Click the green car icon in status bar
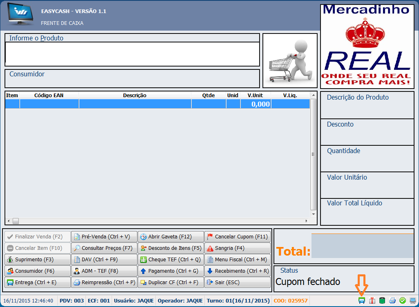This screenshot has width=419, height=307. [362, 301]
